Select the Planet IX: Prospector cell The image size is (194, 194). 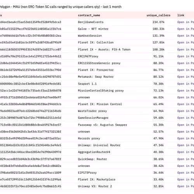[x=96, y=70]
